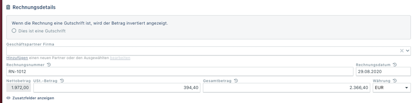
Task: Focus Gesamtbetrag input showing 2.366,40
Action: point(287,88)
